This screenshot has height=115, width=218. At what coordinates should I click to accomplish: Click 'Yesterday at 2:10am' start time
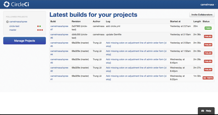[180, 35]
